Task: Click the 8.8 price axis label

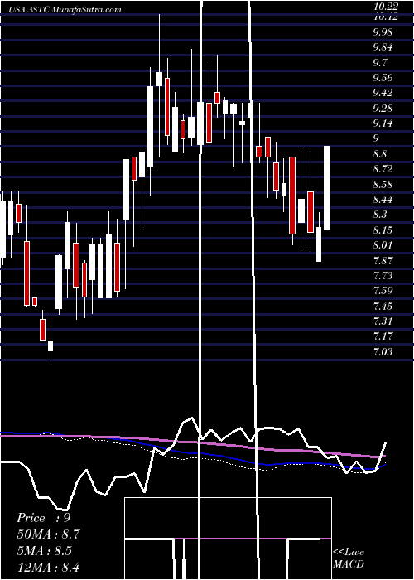Action: coord(379,154)
